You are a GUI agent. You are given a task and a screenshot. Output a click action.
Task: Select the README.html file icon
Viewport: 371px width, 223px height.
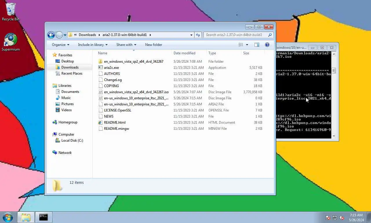pyautogui.click(x=101, y=123)
